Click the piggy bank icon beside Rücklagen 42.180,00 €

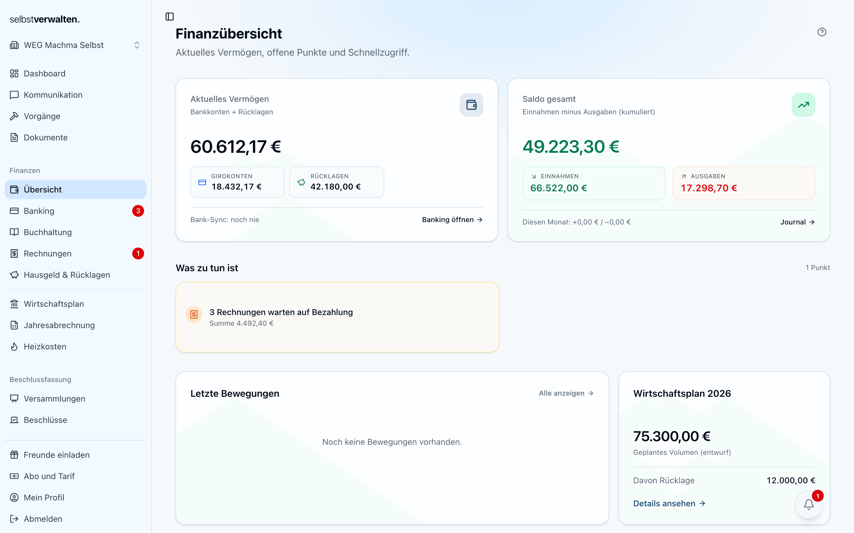click(x=301, y=182)
